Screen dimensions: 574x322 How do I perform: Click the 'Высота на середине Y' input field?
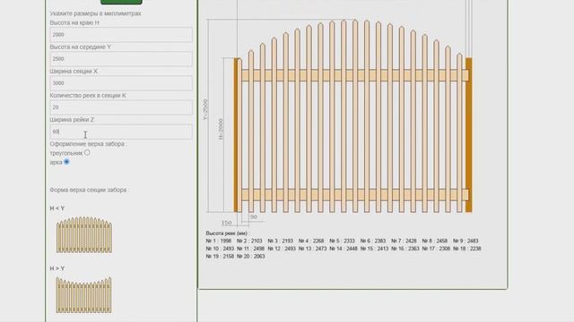[121, 59]
